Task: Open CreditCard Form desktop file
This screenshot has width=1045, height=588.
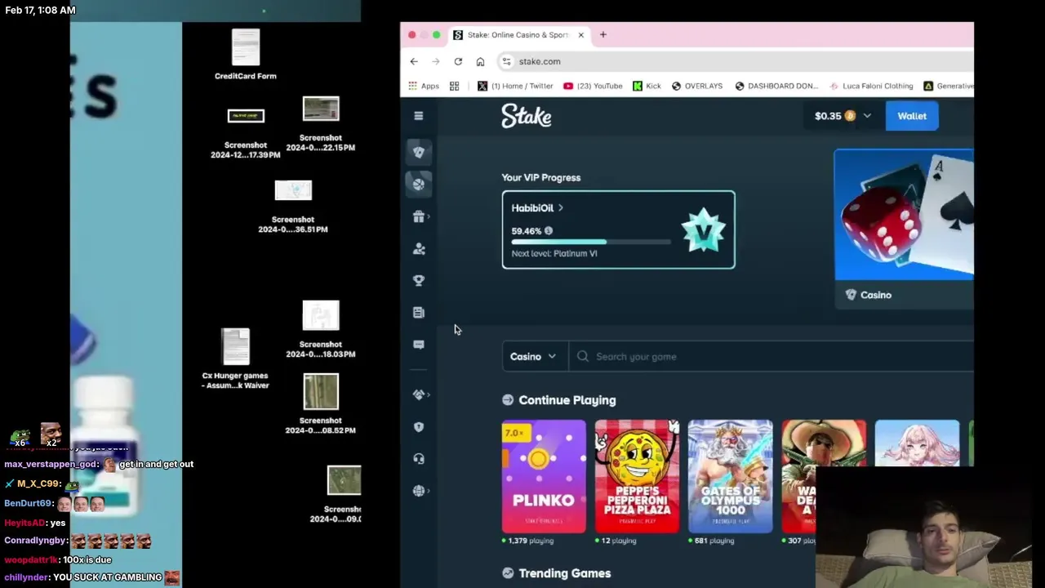Action: [246, 55]
